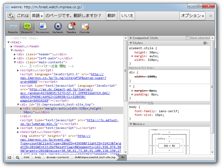This screenshot has width=222, height=168.
Task: Click the 翻訳 translate button
Action: coord(112,16)
